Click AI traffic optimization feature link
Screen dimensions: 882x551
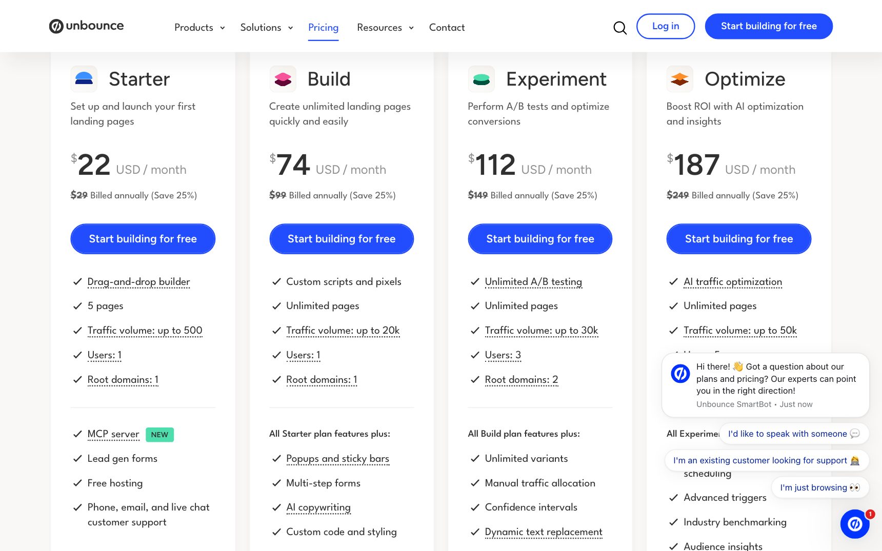(733, 282)
